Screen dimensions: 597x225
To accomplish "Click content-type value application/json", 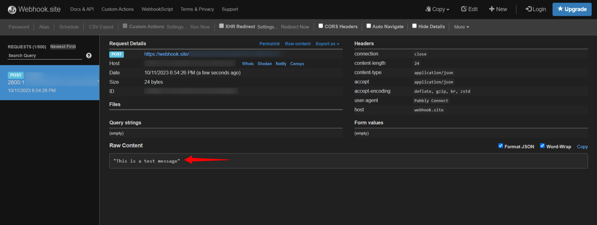I will (434, 73).
